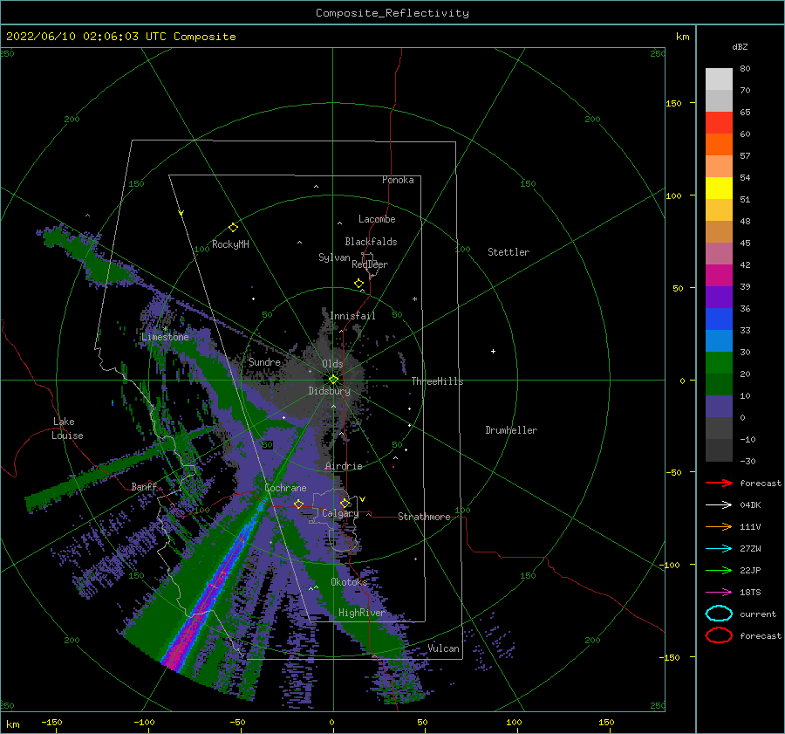Click the 'RockyMH' map label
This screenshot has width=785, height=734.
coord(230,244)
